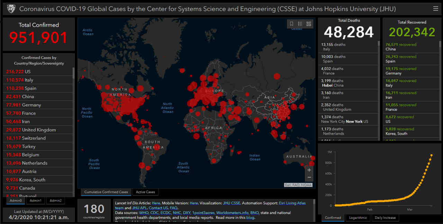Open the WHO data source link
Image resolution: width=443 pixels, height=224 pixels.
click(144, 213)
